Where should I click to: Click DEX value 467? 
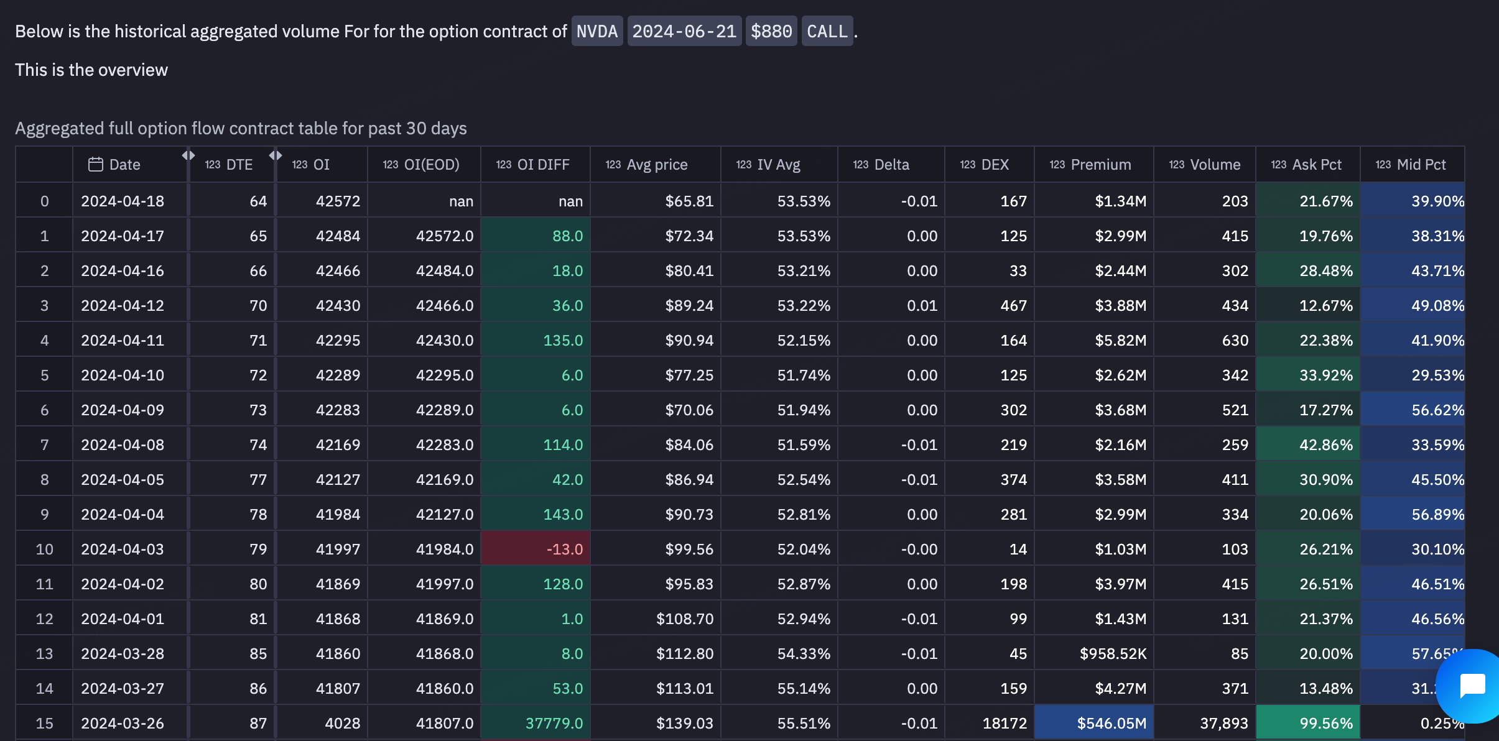990,305
